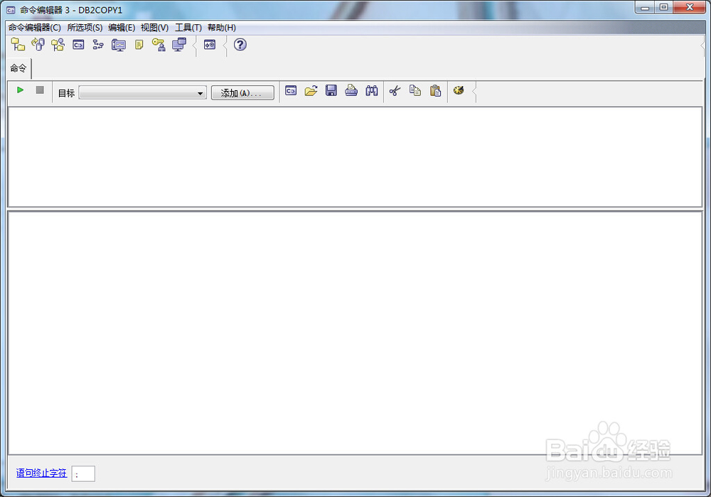Click the gray stop execution button

point(40,90)
